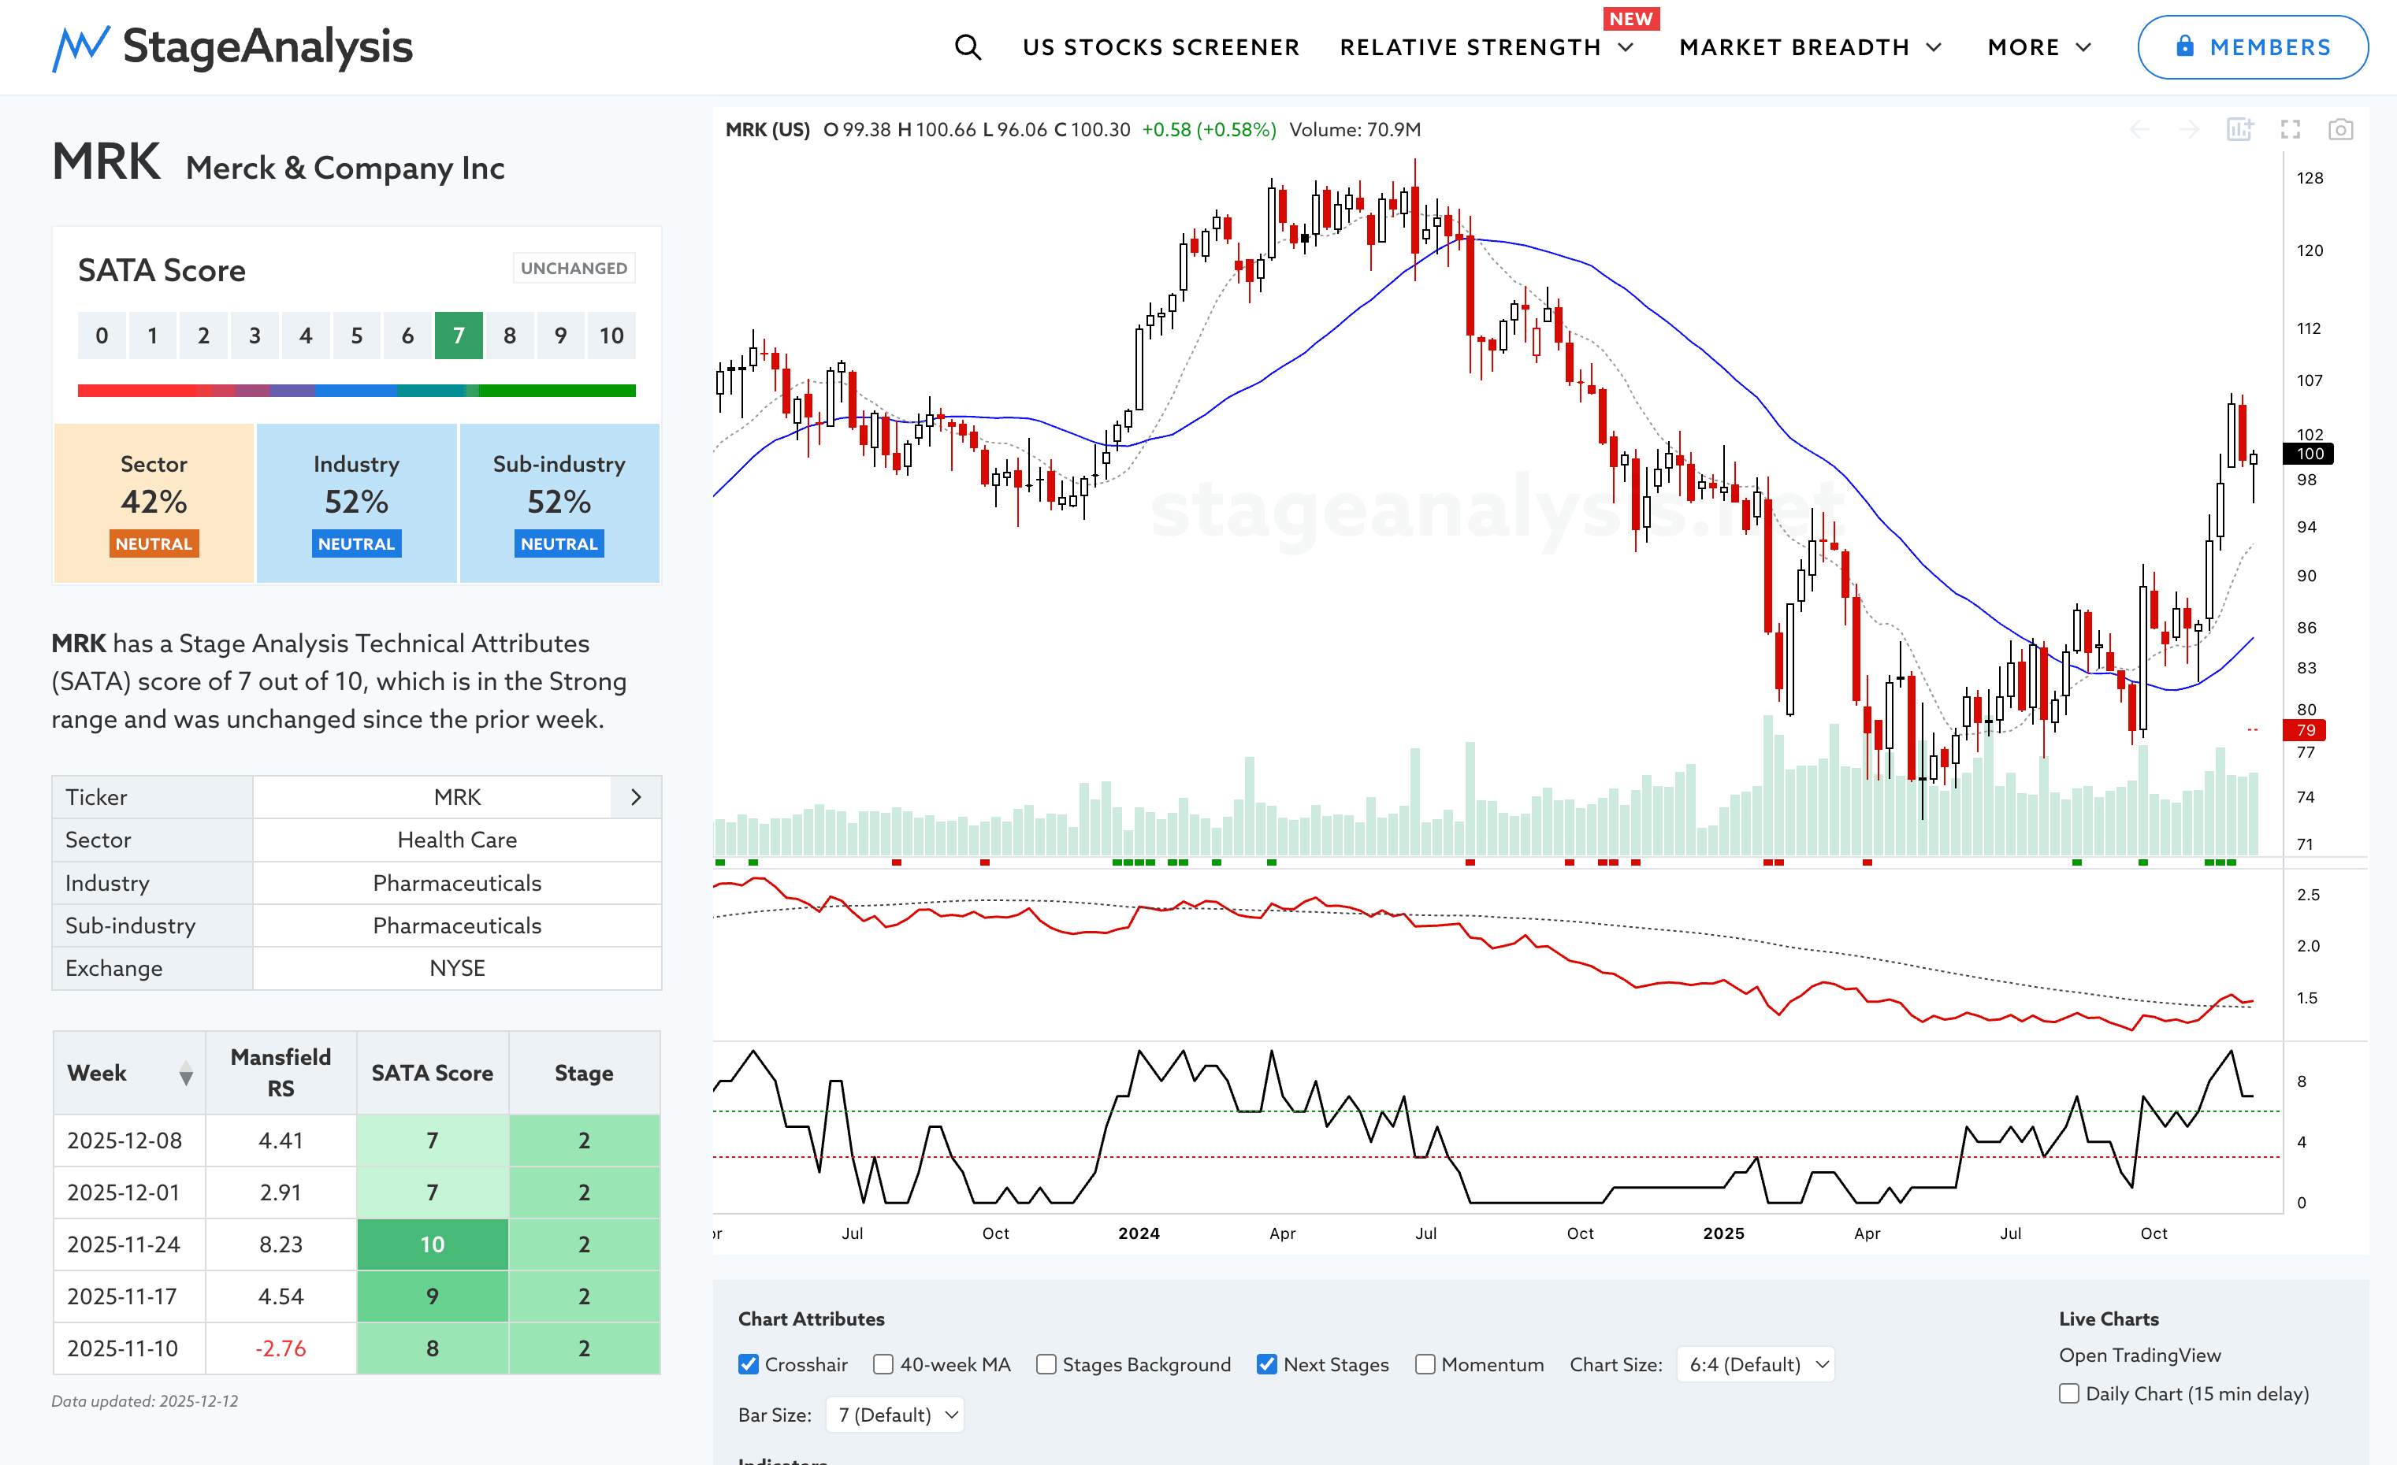The height and width of the screenshot is (1465, 2397).
Task: Open US Stocks Screener menu item
Action: 1161,46
